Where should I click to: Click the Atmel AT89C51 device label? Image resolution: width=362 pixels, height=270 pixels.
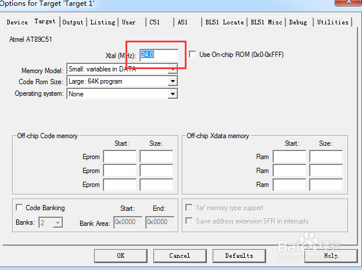coord(30,39)
